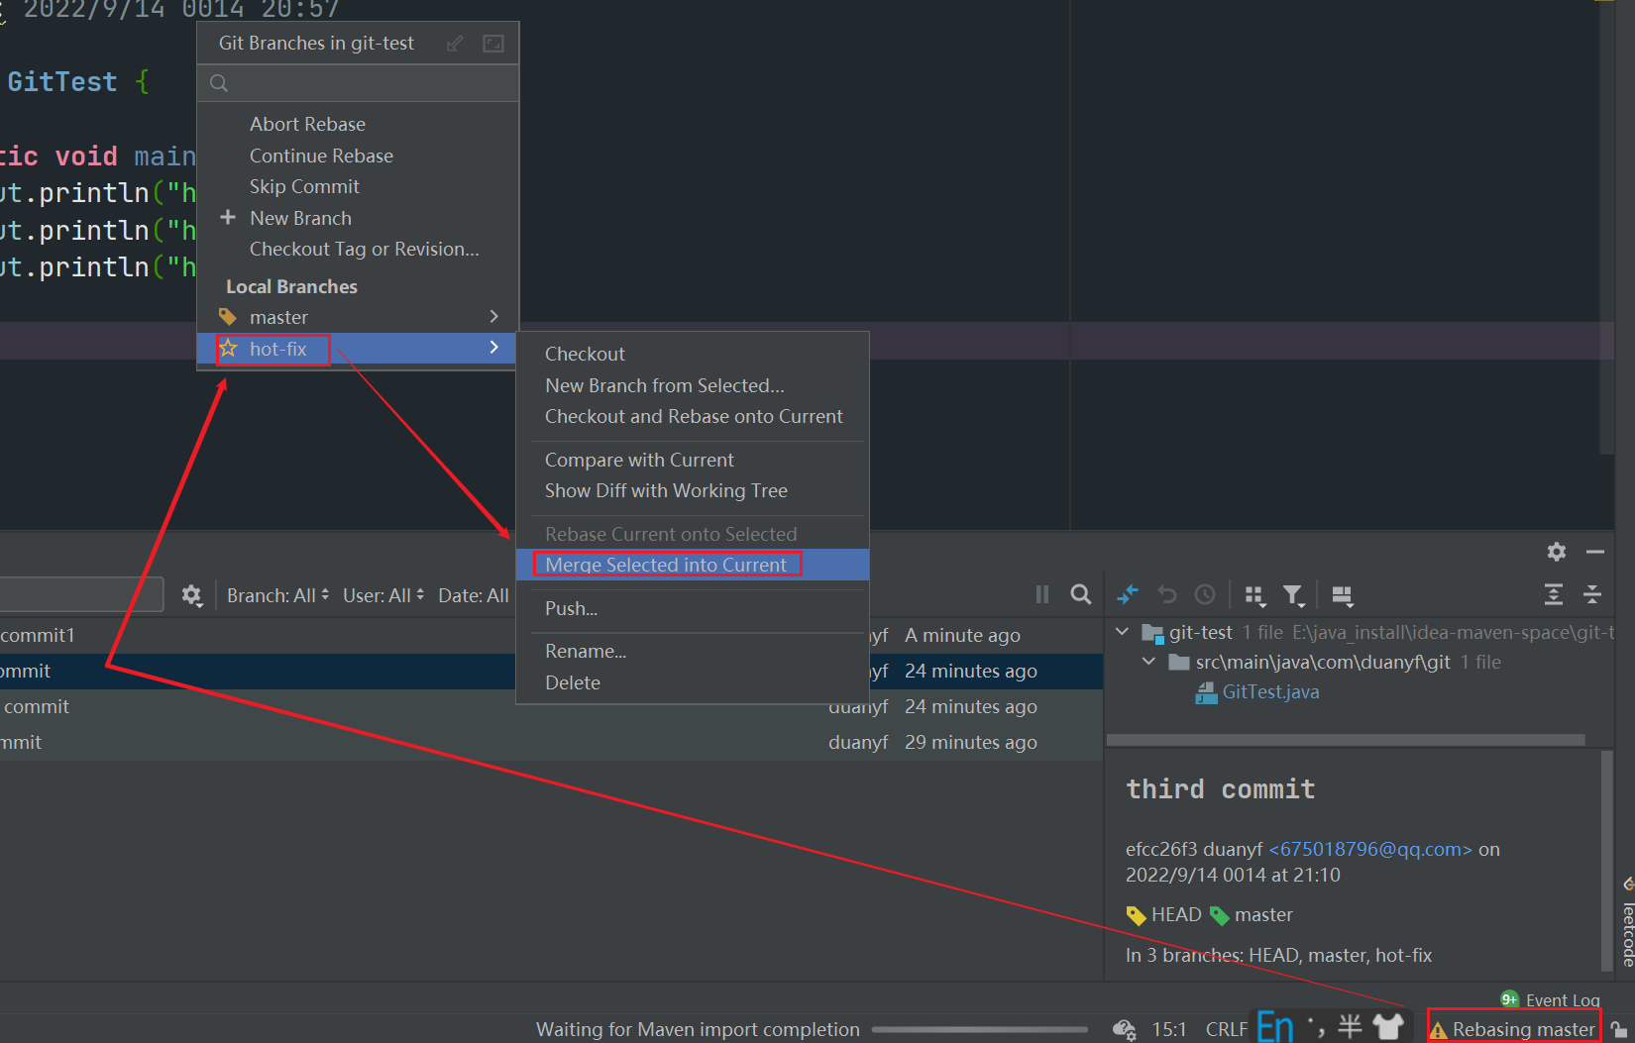Click the expand window icon in Git Branches header

pyautogui.click(x=493, y=44)
